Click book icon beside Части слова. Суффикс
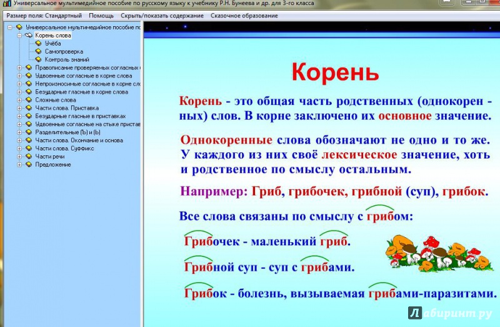500x327 pixels. click(29, 148)
